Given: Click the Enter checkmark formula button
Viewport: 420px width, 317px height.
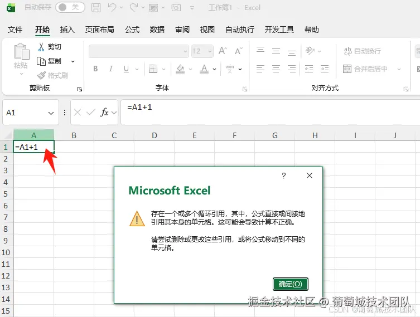Looking at the screenshot, I should (91, 113).
